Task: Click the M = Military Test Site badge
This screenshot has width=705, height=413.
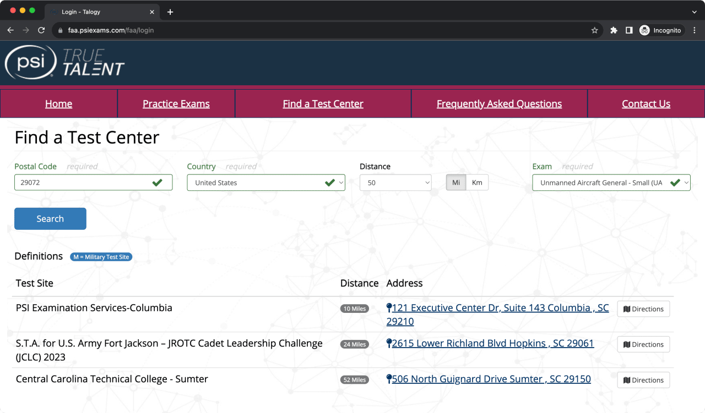Action: click(x=101, y=257)
